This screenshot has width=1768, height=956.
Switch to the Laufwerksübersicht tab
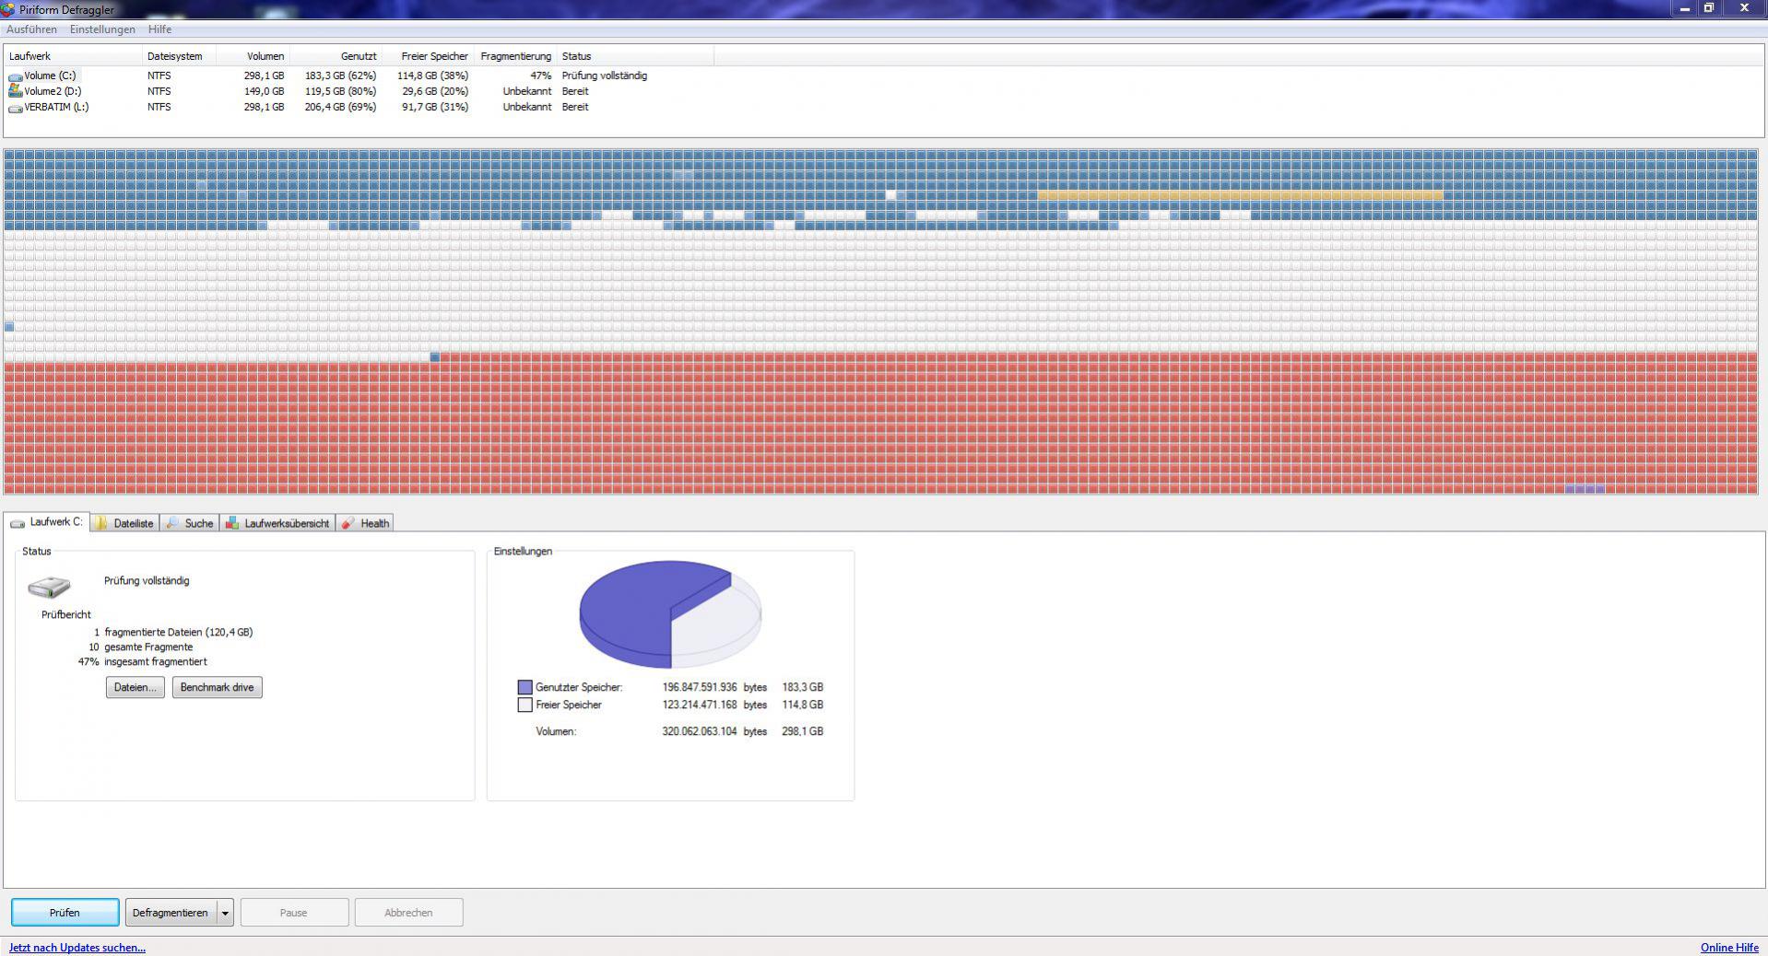tap(277, 523)
